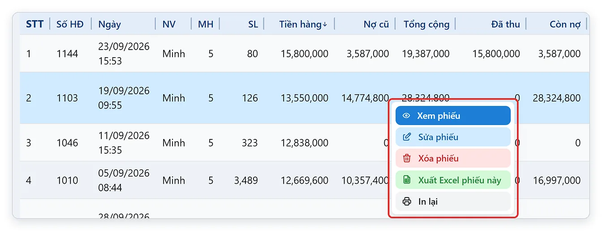602x231 pixels.
Task: Sort by the Ngày column header
Action: tap(110, 24)
